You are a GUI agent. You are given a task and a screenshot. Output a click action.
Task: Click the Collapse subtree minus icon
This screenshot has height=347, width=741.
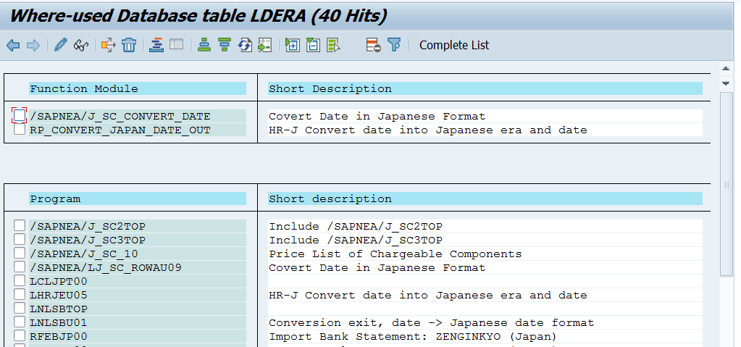313,46
